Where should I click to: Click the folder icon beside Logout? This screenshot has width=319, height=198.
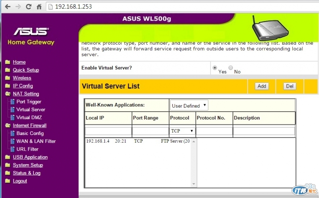tap(8, 181)
